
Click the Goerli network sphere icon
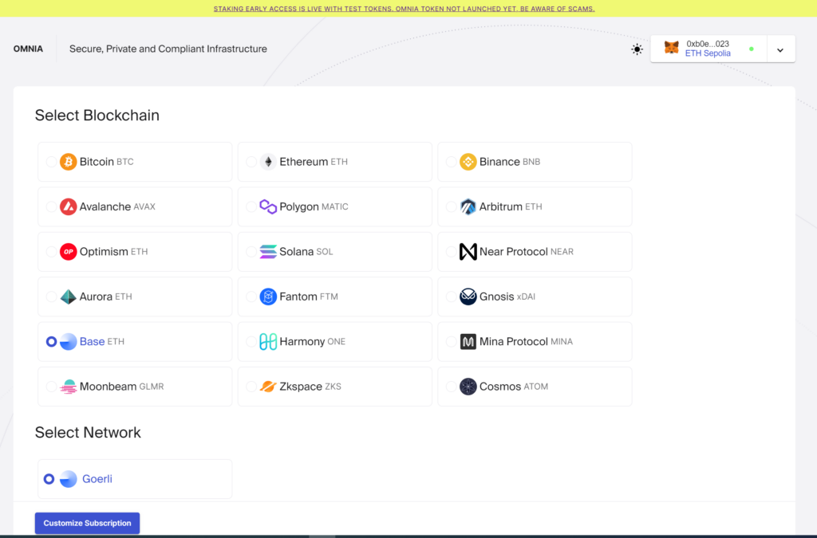click(x=69, y=479)
